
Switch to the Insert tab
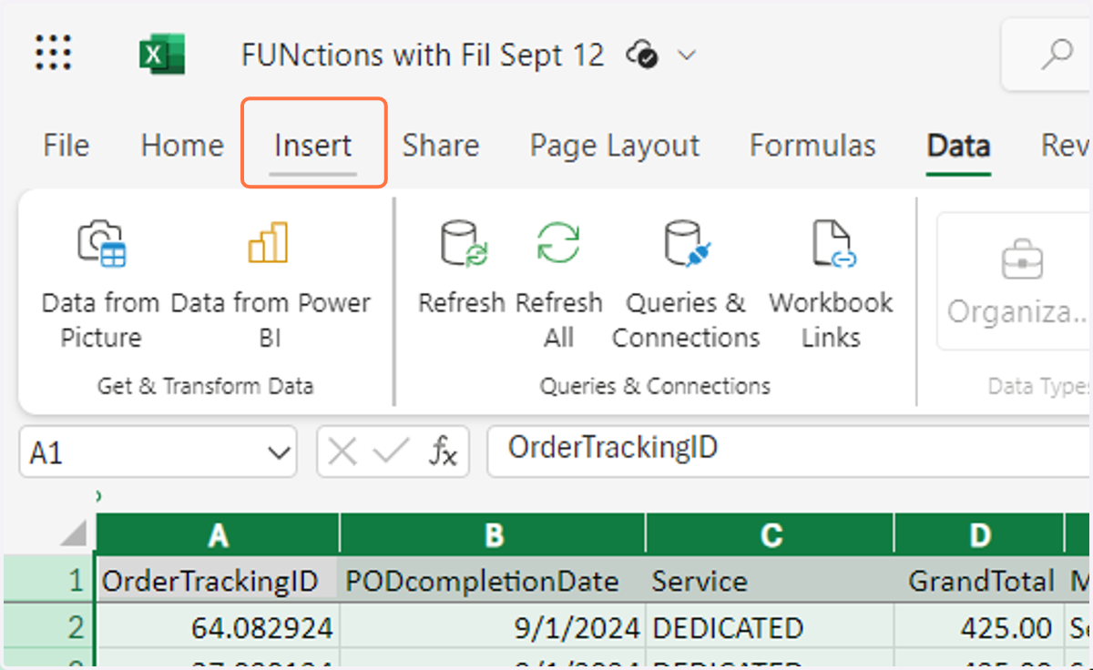click(313, 146)
